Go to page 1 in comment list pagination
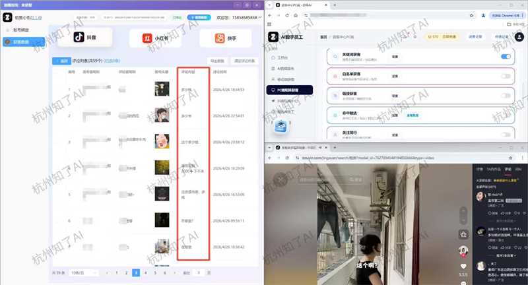 (x=117, y=273)
